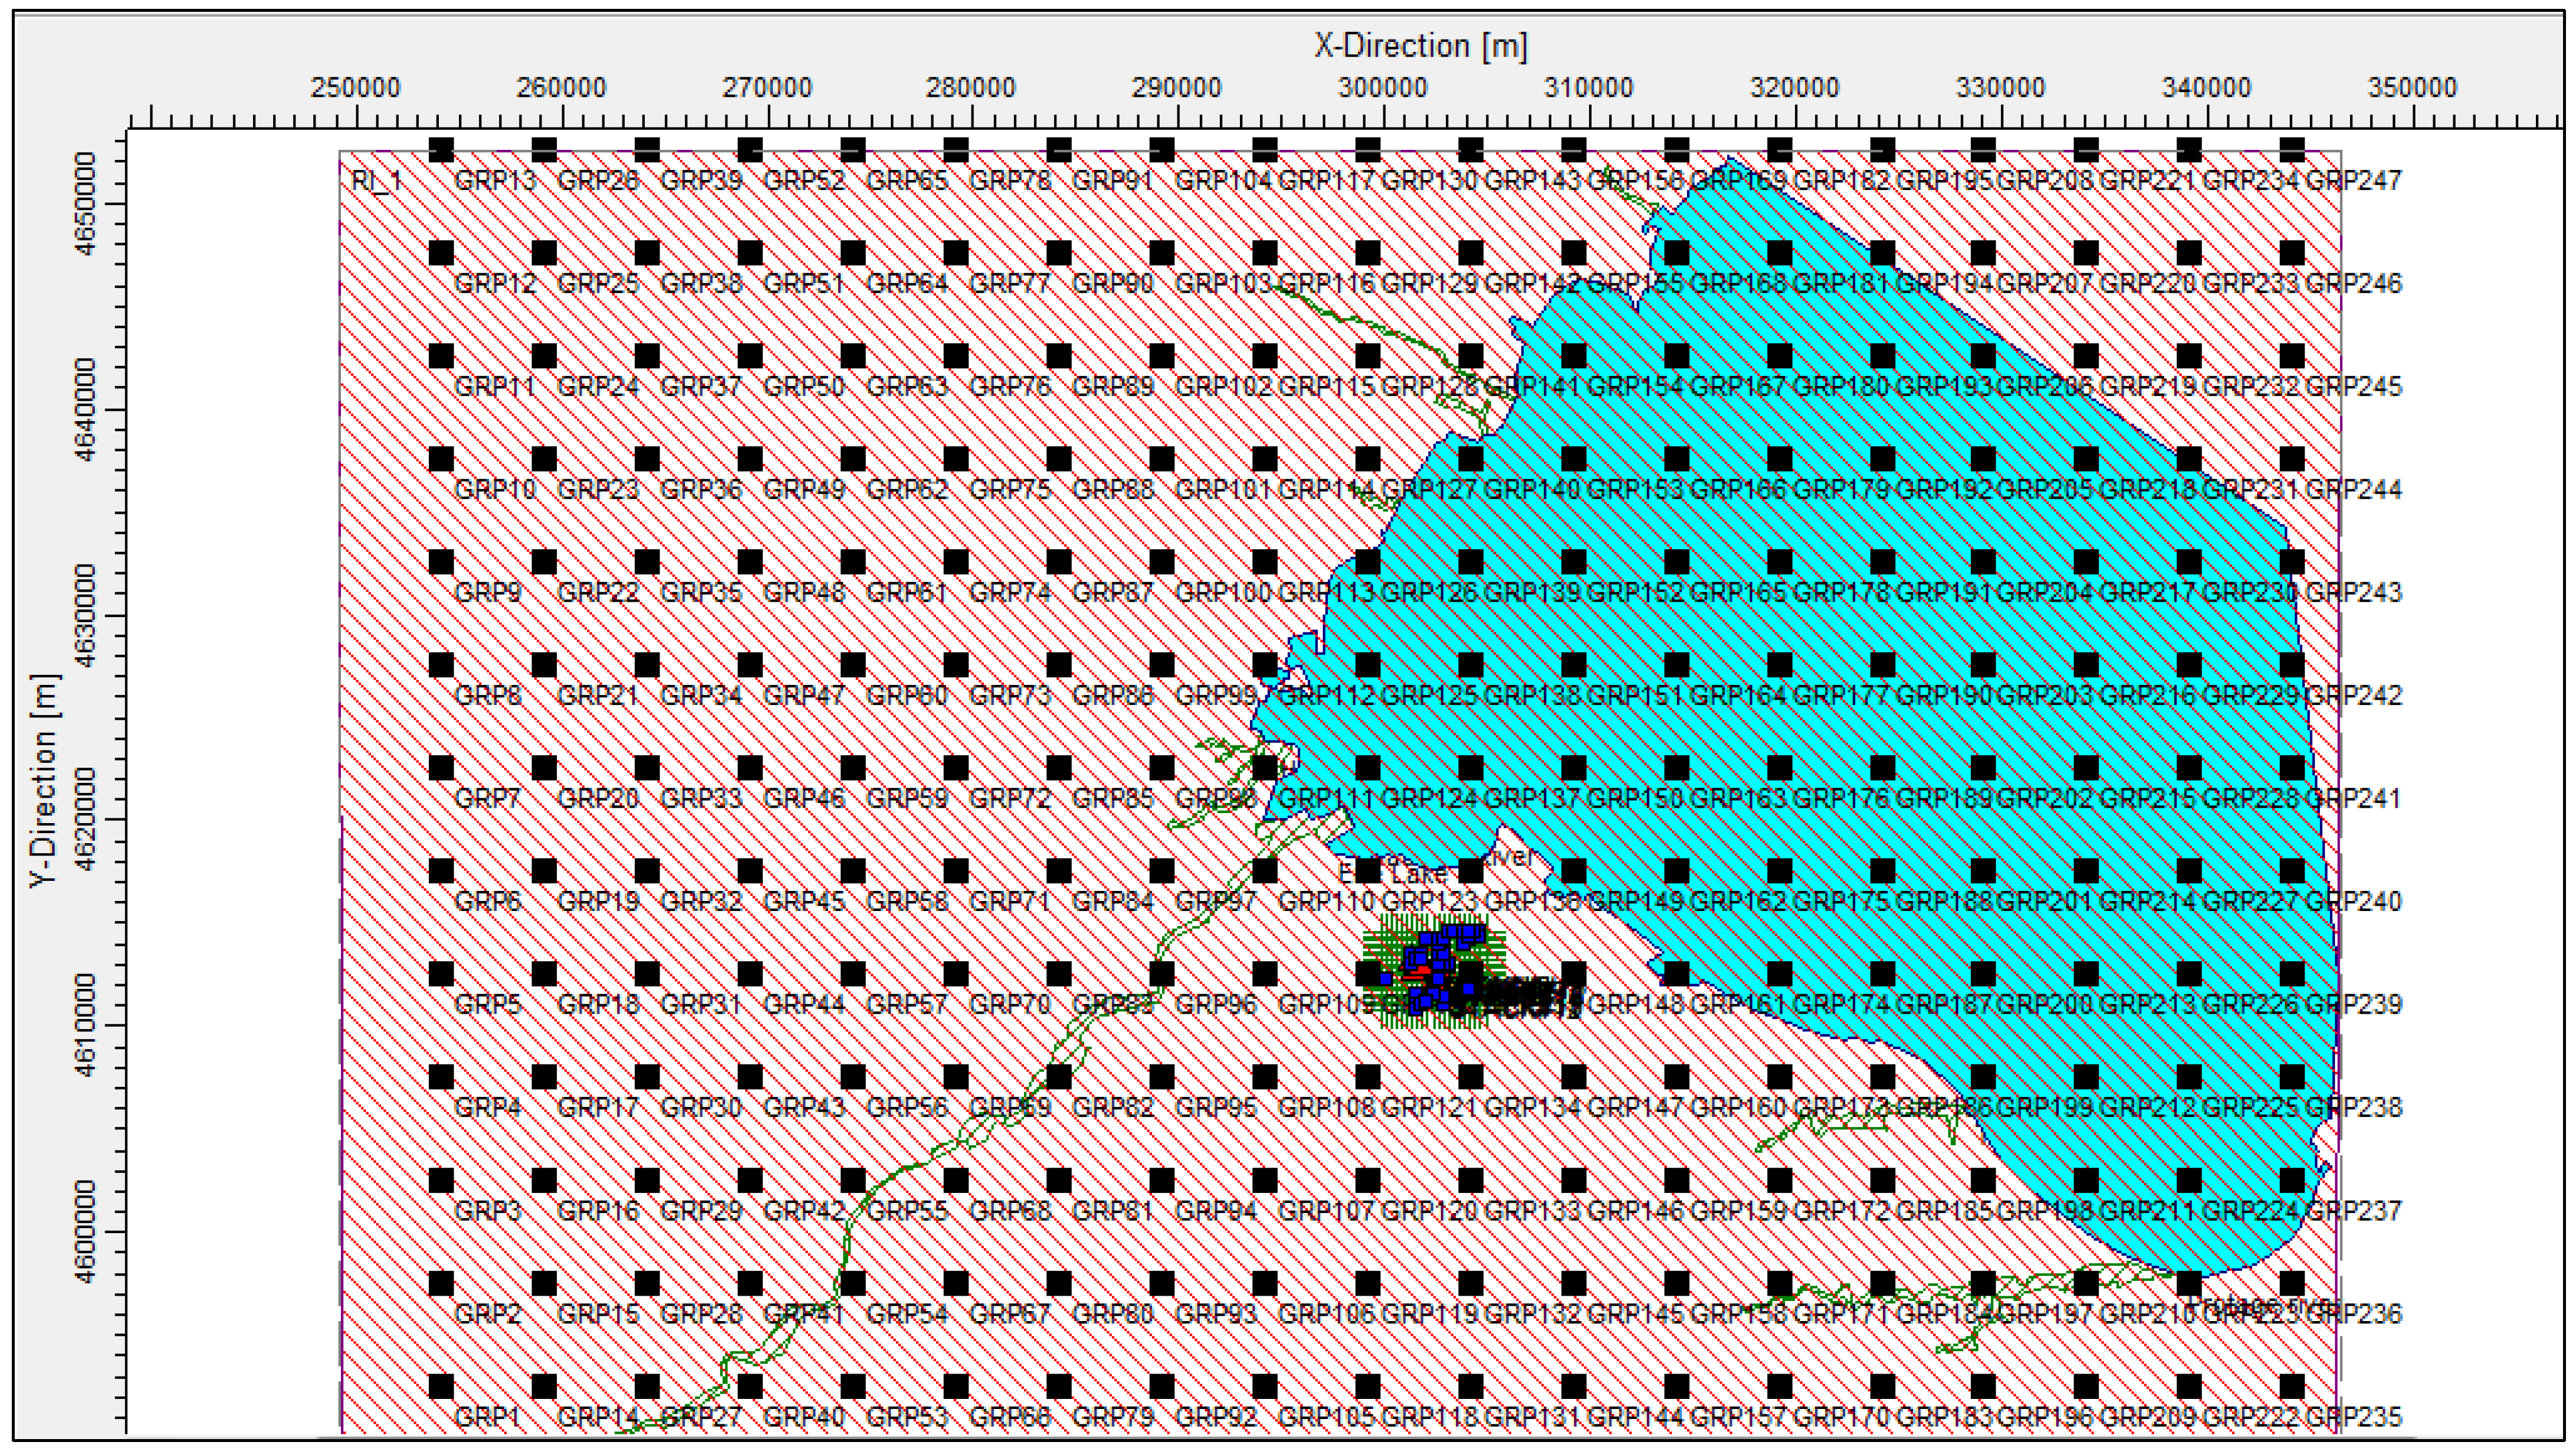Click the GRP165 marker inside the lake
This screenshot has height=1455, width=2576.
pos(1677,562)
